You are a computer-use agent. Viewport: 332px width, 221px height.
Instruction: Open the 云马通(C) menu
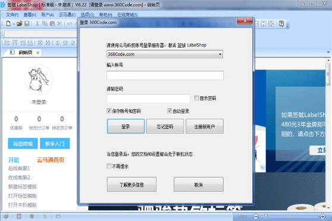(67, 15)
